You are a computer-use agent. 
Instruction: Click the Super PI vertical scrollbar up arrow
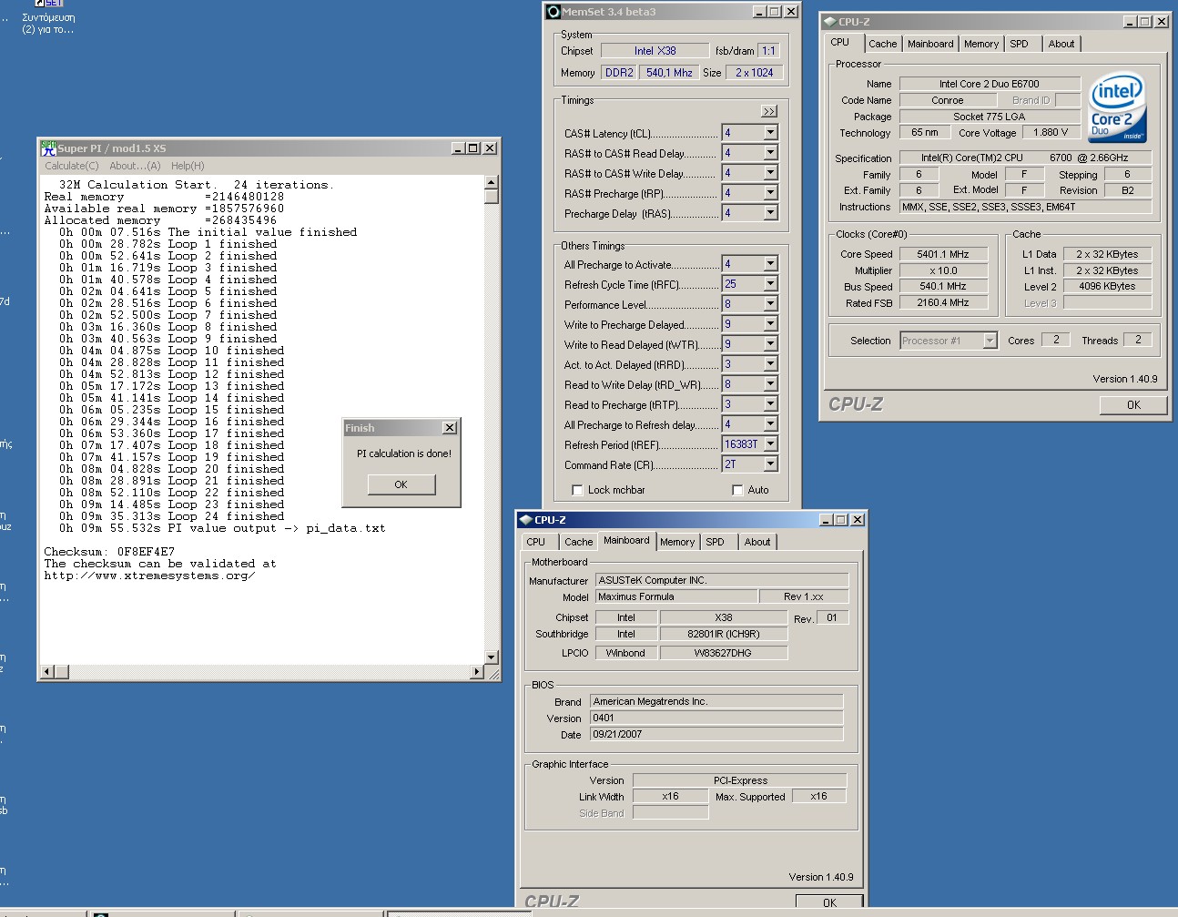[492, 181]
